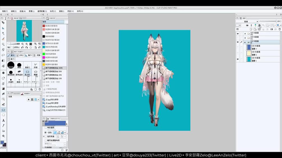Choose the 長方形 rectangle sub tool

pyautogui.click(x=27, y=72)
